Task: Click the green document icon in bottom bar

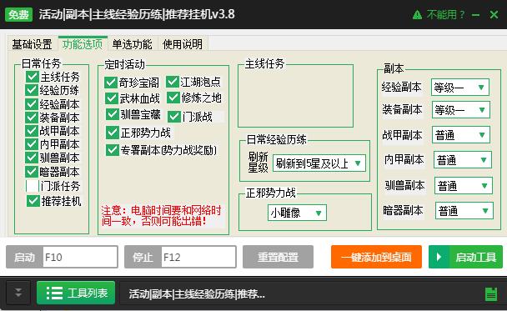Action: point(491,294)
